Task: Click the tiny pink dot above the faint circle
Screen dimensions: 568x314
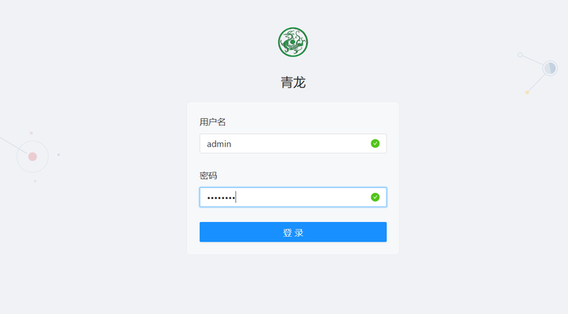Action: [x=31, y=133]
